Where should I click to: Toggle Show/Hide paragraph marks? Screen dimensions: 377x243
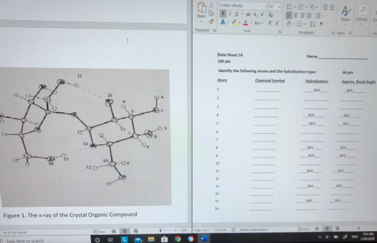tap(322, 24)
